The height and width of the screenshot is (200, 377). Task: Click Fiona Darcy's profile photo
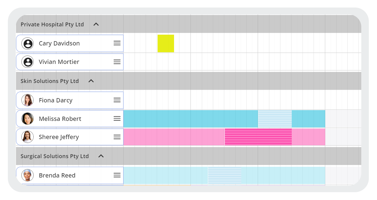tap(28, 100)
